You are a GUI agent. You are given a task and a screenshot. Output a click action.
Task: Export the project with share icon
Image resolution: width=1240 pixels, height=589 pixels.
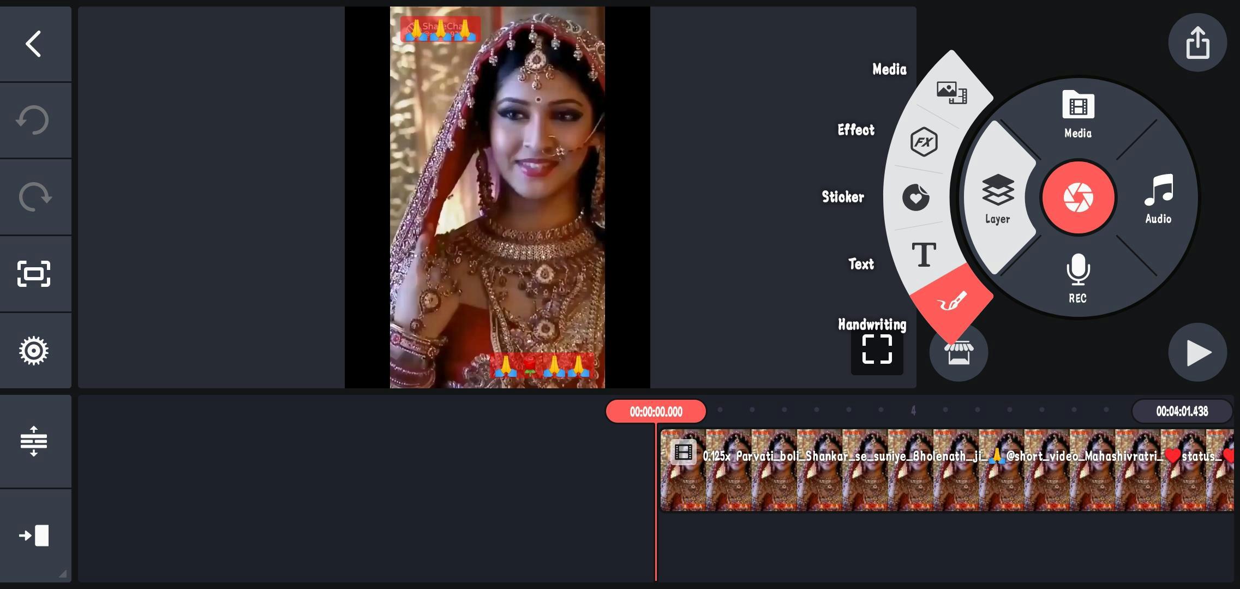coord(1197,43)
